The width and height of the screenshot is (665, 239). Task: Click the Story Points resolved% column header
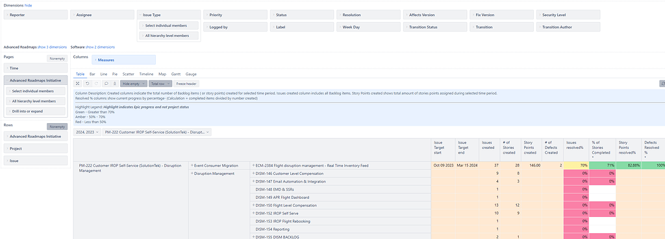629,150
